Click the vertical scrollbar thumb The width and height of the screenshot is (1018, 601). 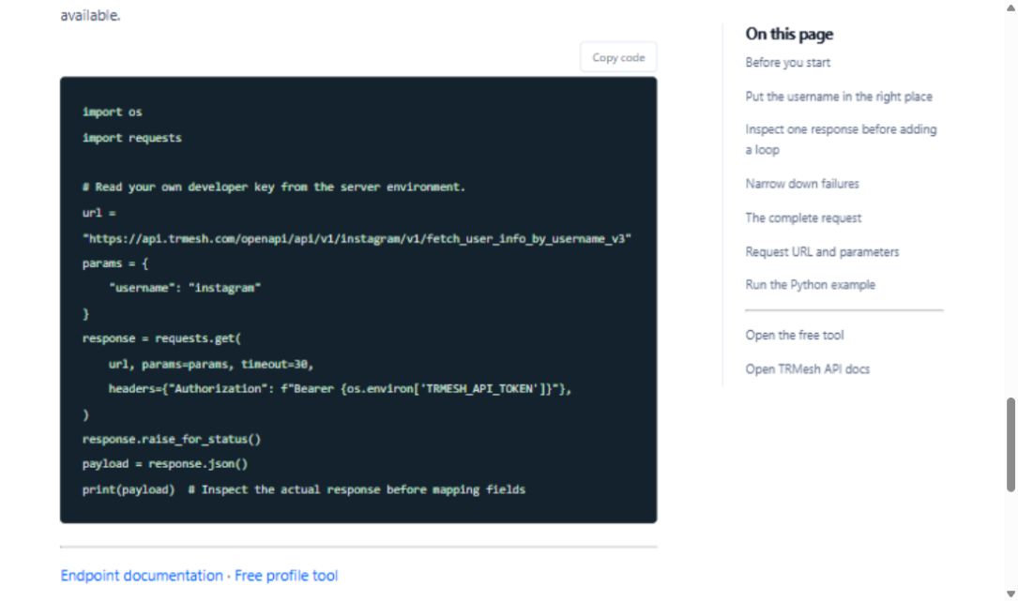[1010, 444]
